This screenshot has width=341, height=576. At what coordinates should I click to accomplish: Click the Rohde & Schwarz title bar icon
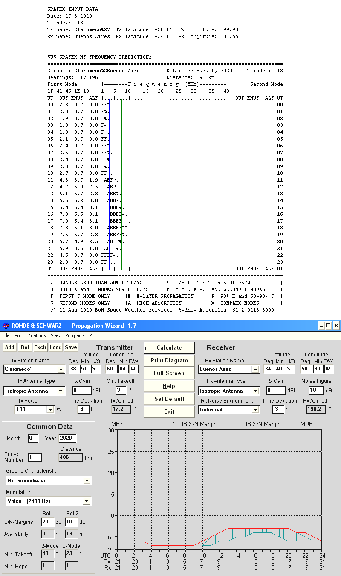tap(6, 326)
